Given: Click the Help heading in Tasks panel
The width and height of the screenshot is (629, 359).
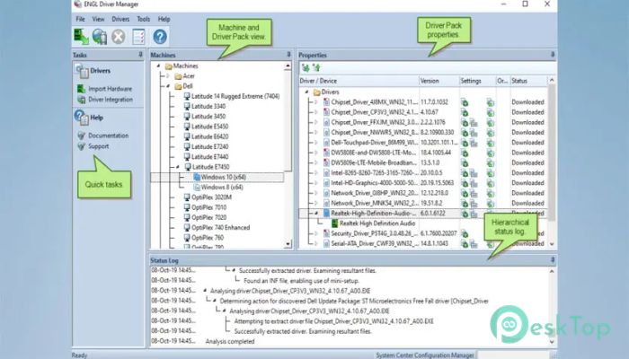Looking at the screenshot, I should (97, 118).
